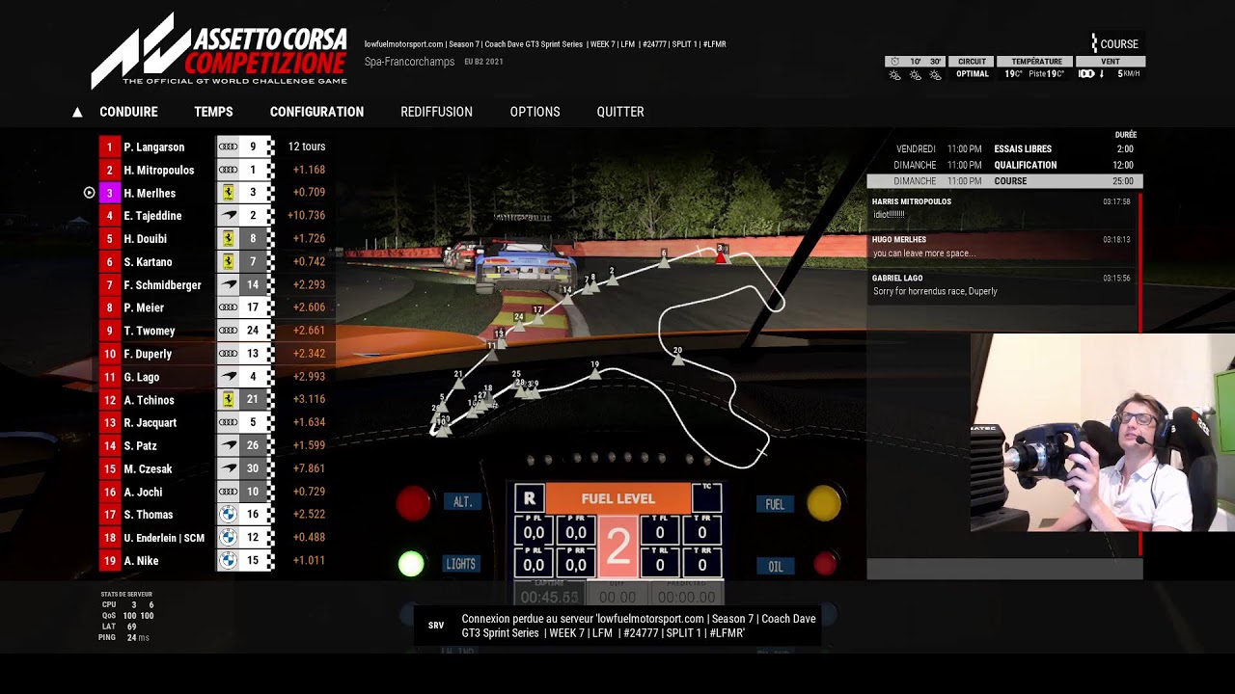
Task: Click the McLaren logo in F. Schmidberger's row
Action: coord(228,284)
